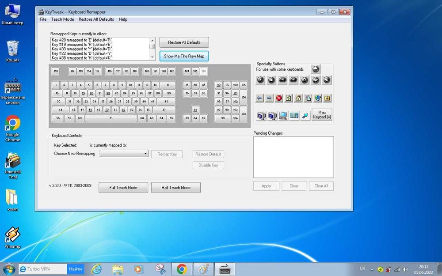This screenshot has height=276, width=442.
Task: Click the Volume Down specialty button
Action: pos(316,80)
